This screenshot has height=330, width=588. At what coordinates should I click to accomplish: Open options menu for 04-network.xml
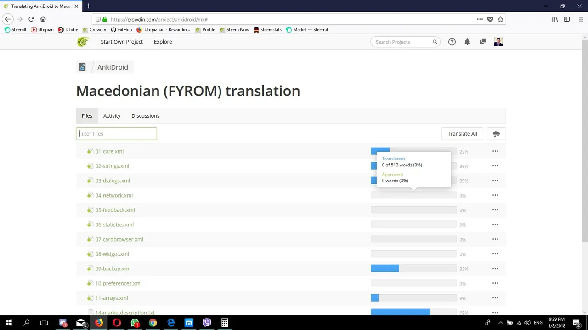pos(495,195)
